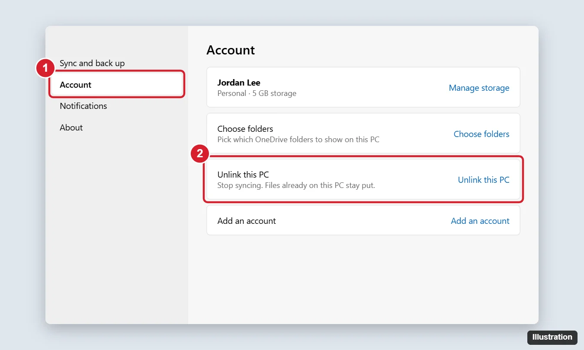Click the blue Add an account link
This screenshot has height=350, width=584.
[x=480, y=221]
